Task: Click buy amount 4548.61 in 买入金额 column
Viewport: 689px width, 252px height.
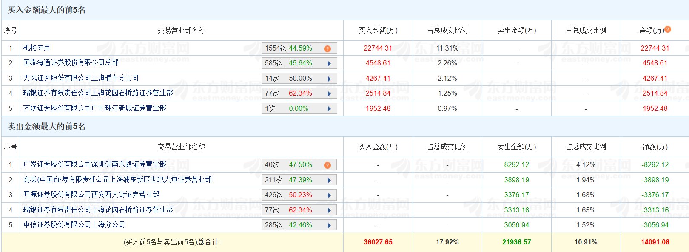Action: (x=378, y=63)
